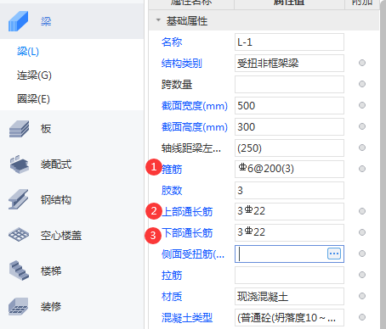Screen dimensions: 386x329
Task: Click the 空心楼盖 label text
Action: [x=61, y=235]
